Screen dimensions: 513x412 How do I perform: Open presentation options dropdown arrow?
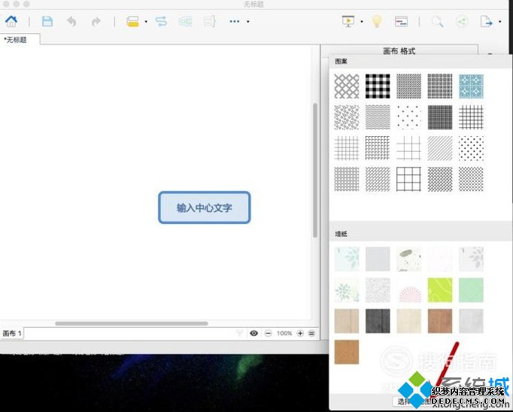tap(362, 22)
